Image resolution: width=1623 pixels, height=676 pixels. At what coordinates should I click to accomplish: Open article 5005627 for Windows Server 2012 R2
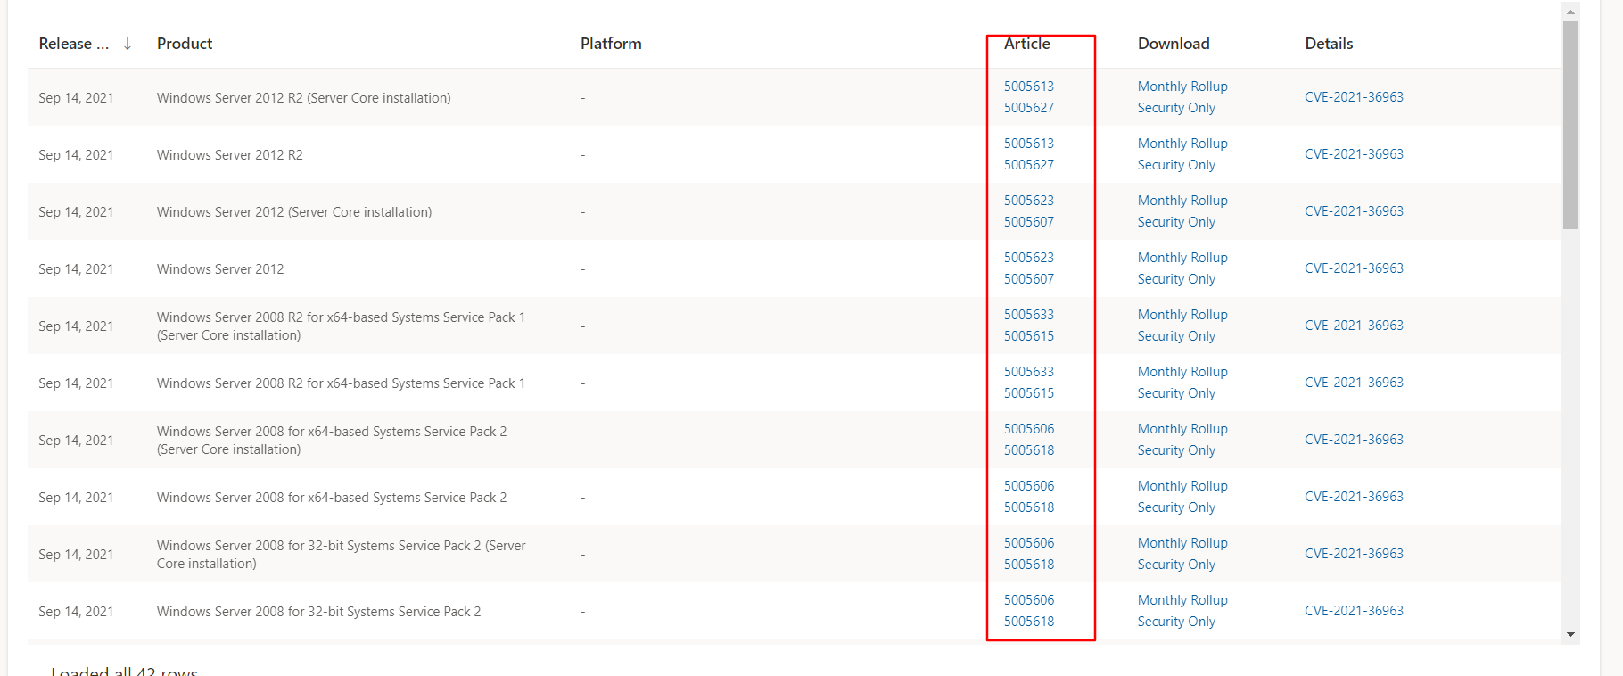pos(1029,165)
